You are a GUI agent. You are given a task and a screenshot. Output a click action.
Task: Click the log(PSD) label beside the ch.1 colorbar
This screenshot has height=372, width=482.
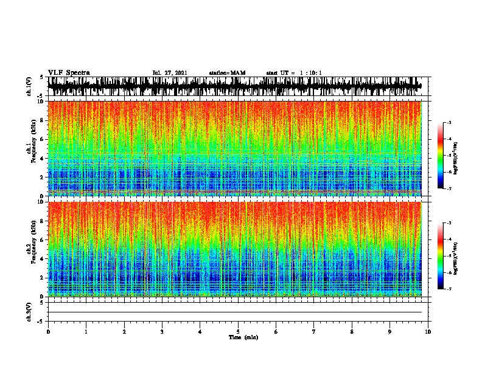[x=455, y=159]
